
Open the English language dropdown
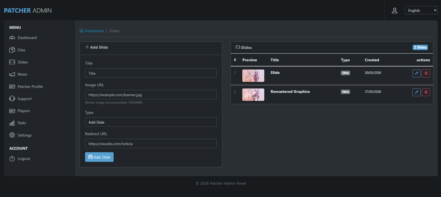pyautogui.click(x=421, y=10)
